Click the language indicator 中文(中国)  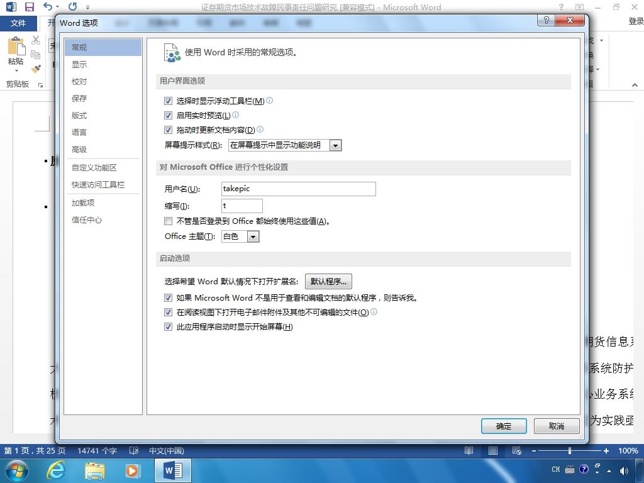tap(166, 450)
